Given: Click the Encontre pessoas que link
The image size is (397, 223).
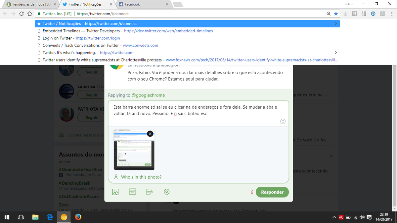Looking at the screenshot, I should click(81, 135).
